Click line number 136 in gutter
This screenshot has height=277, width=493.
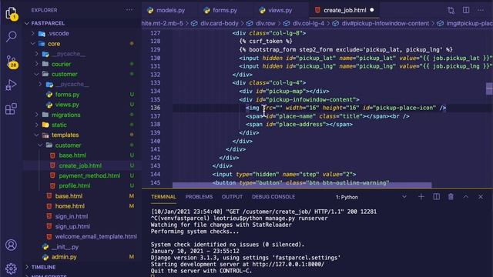pyautogui.click(x=156, y=108)
